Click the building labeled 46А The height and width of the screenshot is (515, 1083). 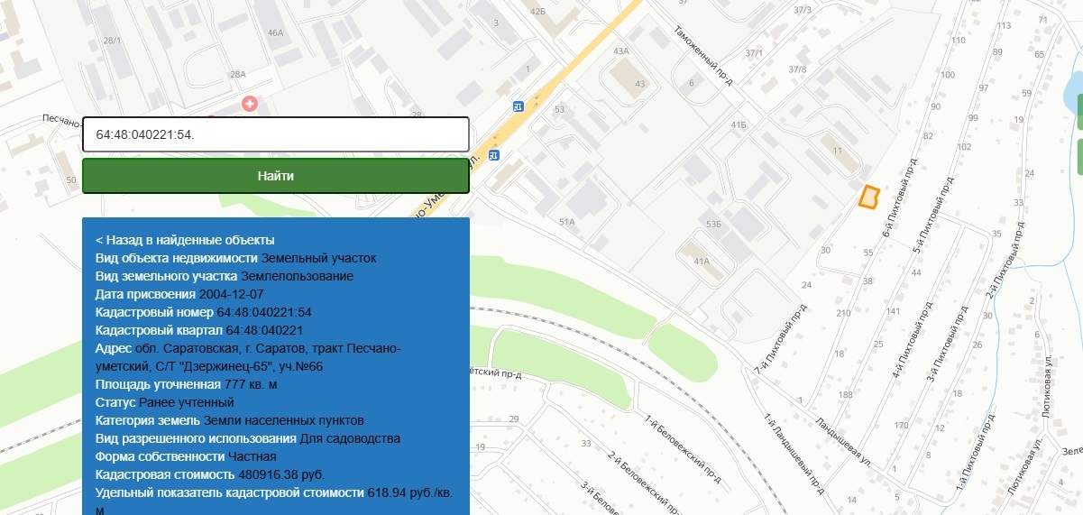275,33
